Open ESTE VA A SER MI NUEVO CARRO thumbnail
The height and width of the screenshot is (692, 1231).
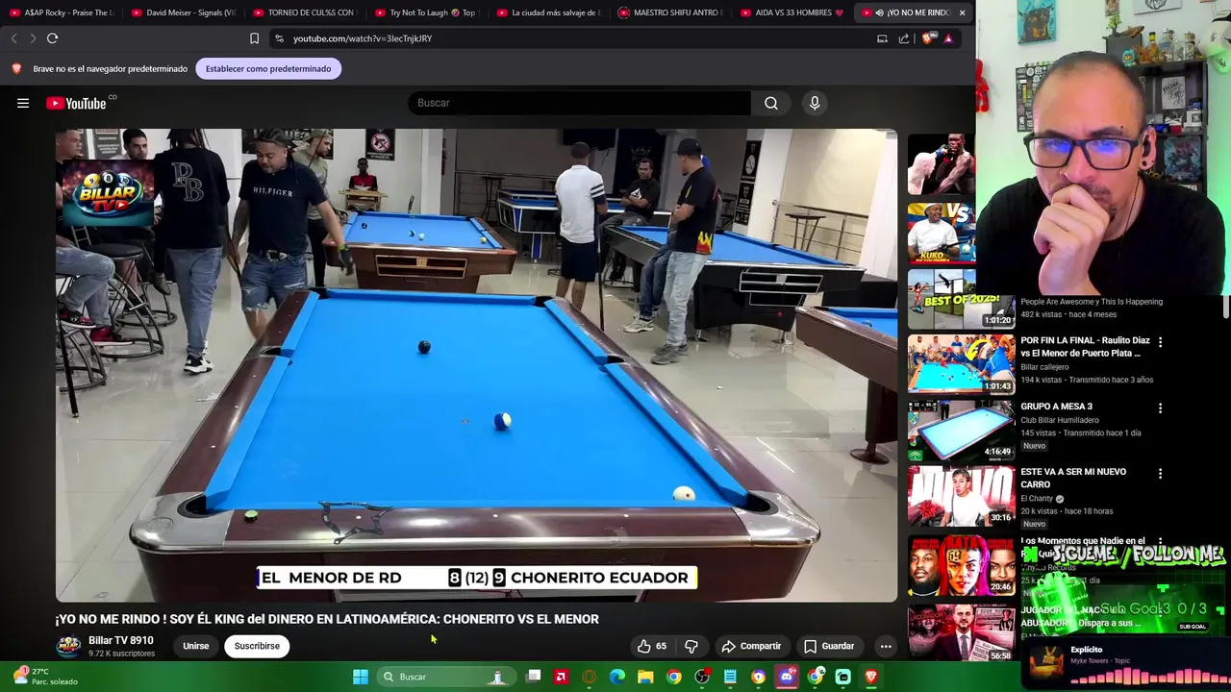961,496
